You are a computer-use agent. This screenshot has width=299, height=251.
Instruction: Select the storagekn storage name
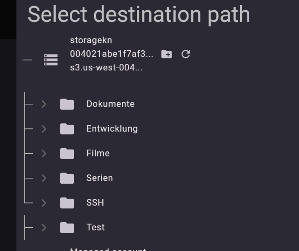click(x=91, y=40)
